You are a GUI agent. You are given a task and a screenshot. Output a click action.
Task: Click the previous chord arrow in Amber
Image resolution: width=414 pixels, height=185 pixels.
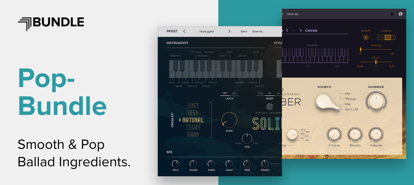click(287, 30)
